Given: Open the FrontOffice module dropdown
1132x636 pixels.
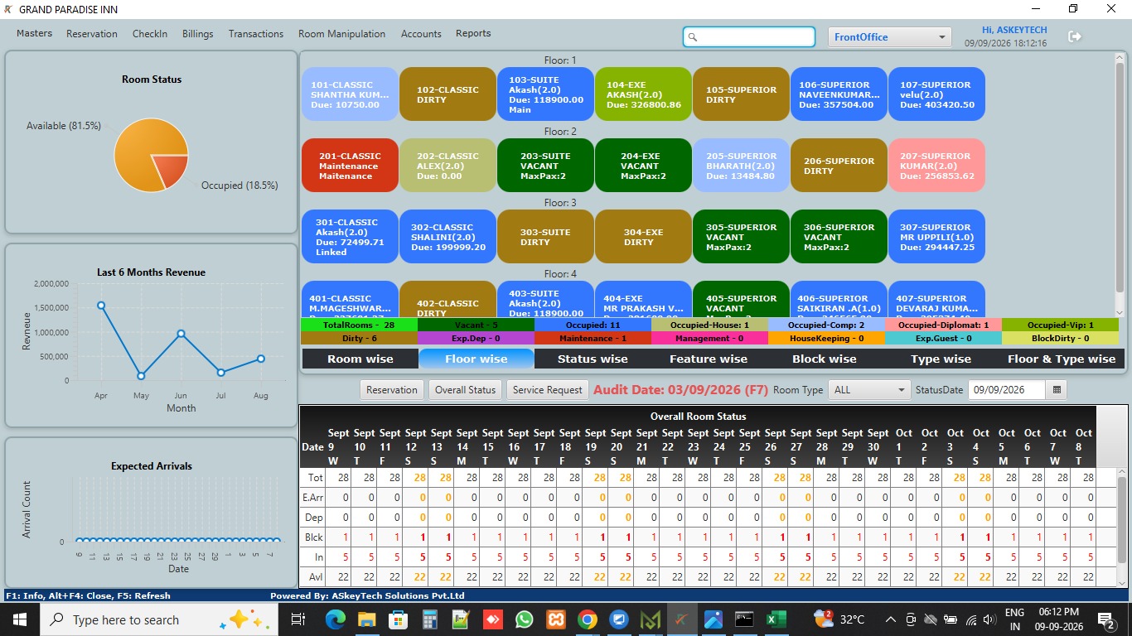Looking at the screenshot, I should coord(889,36).
